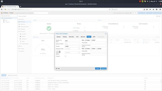This screenshot has height=91, width=162.
Task: Open a new Firefox tab with plus
Action: (21, 7)
